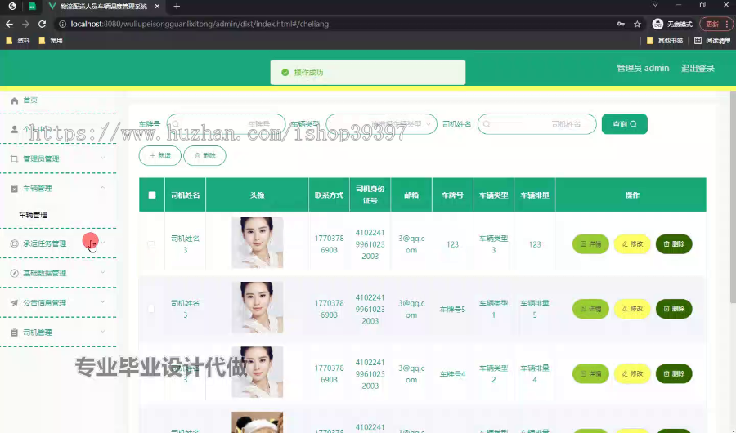
Task: View 详情 for plate 123 row
Action: (x=590, y=244)
